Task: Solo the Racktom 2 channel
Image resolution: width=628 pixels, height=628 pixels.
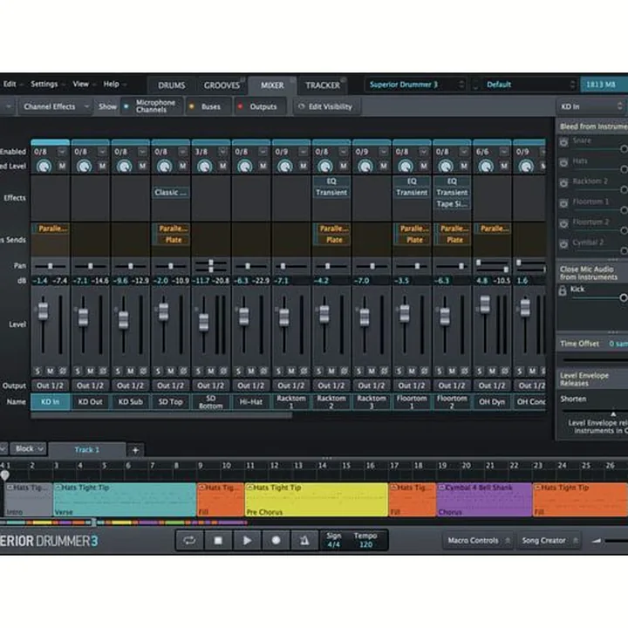Action: click(x=319, y=371)
